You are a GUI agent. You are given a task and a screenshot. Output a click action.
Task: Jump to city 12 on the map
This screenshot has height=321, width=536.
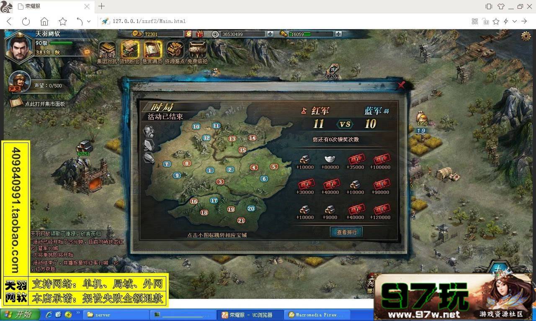click(206, 138)
